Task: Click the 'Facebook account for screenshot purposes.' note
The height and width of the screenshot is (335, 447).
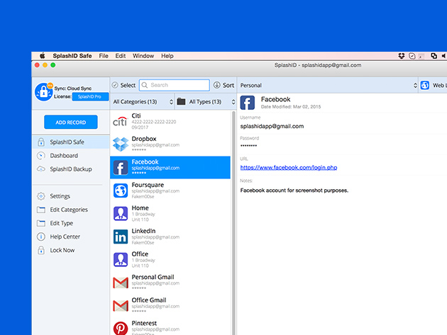Action: coord(294,190)
